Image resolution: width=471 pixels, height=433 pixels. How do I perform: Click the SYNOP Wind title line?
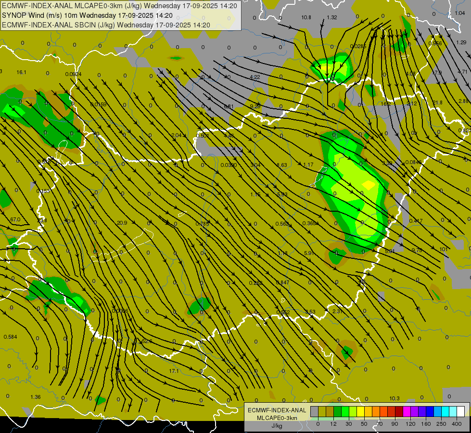pyautogui.click(x=87, y=15)
